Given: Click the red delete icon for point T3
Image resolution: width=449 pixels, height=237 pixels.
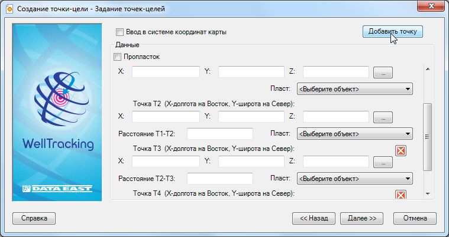Looking at the screenshot, I should 400,150.
